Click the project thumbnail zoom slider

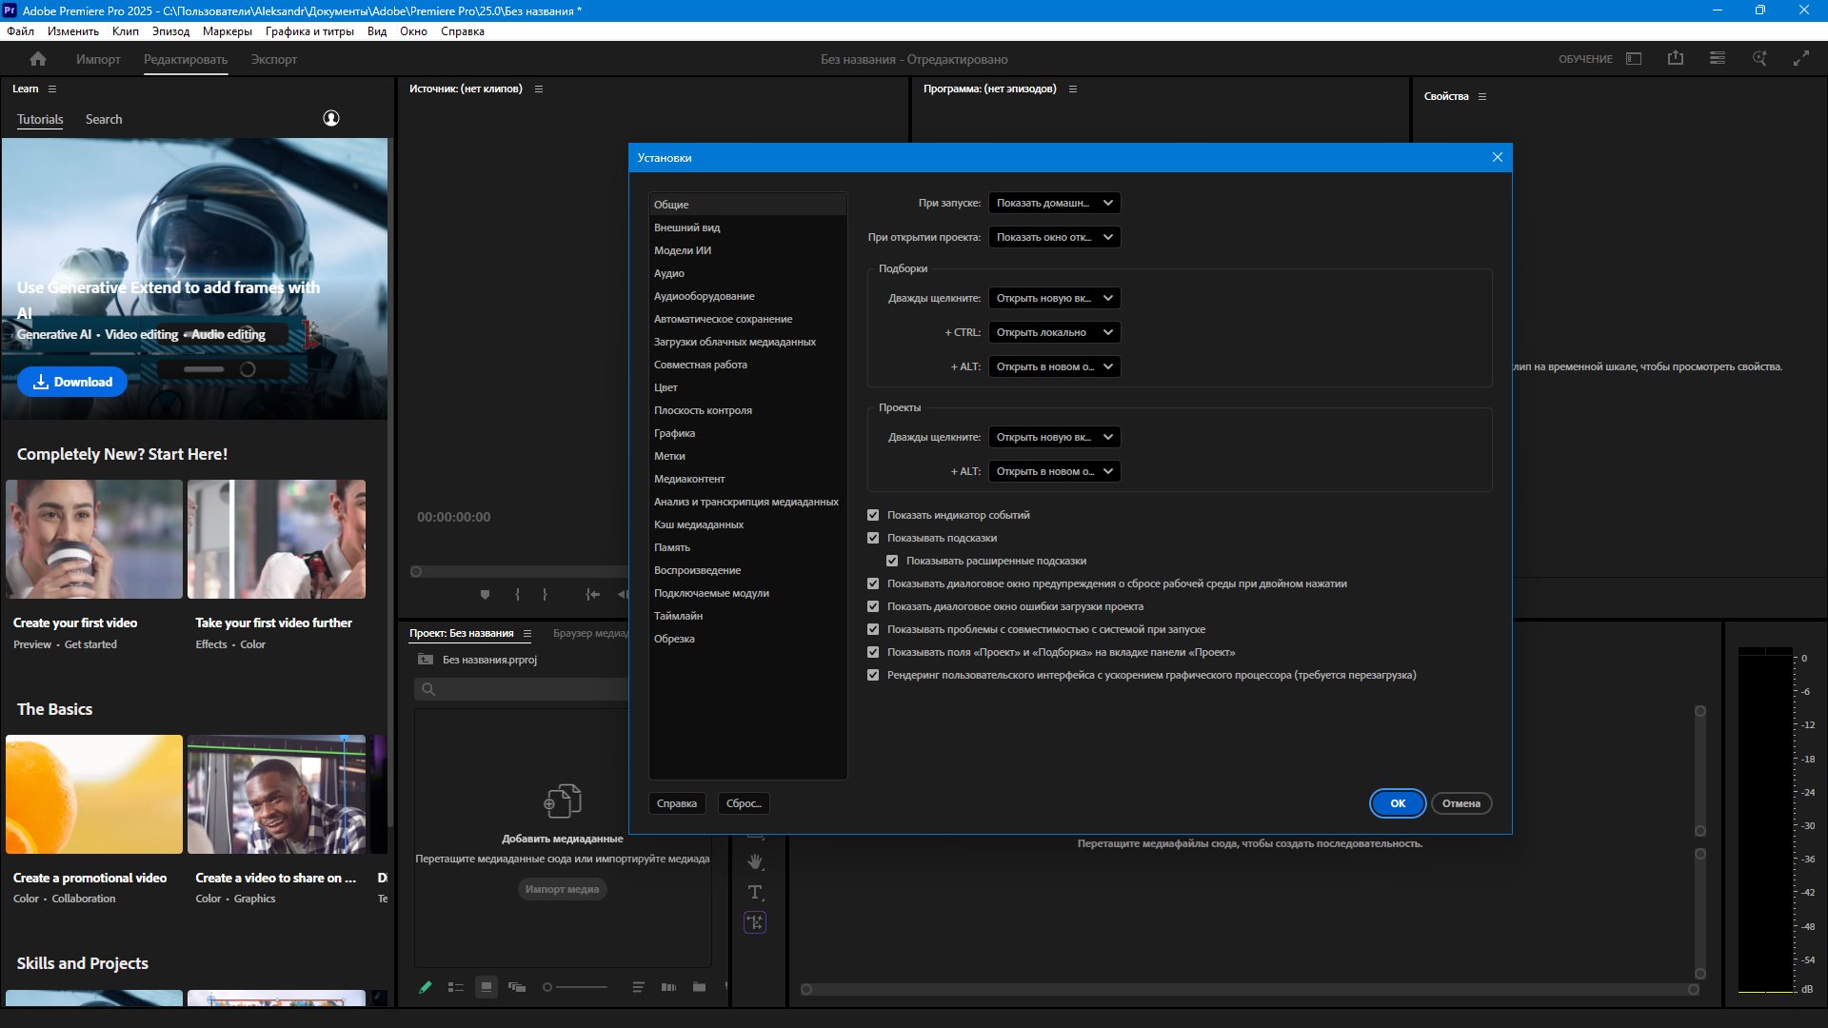coord(576,987)
